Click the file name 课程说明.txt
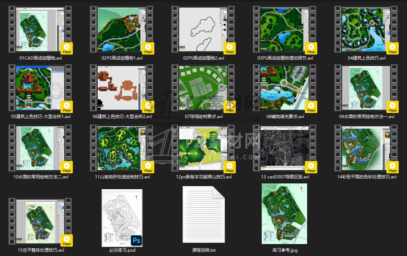This screenshot has width=407, height=256. tap(204, 250)
